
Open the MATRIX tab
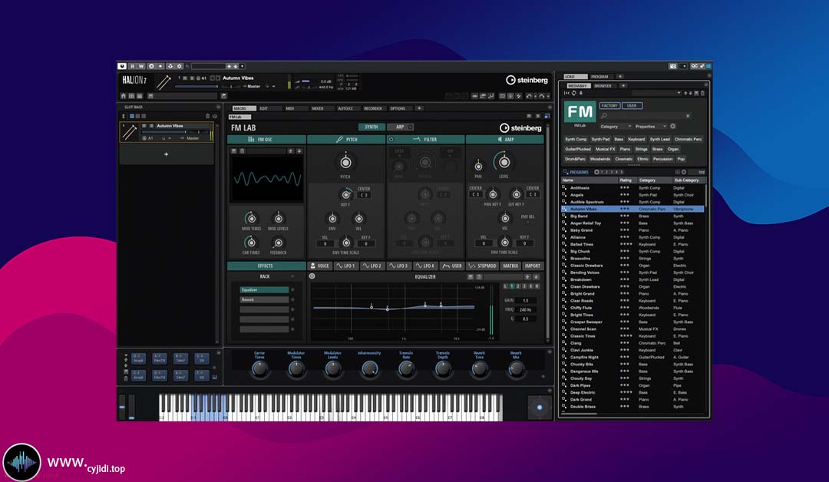point(510,266)
